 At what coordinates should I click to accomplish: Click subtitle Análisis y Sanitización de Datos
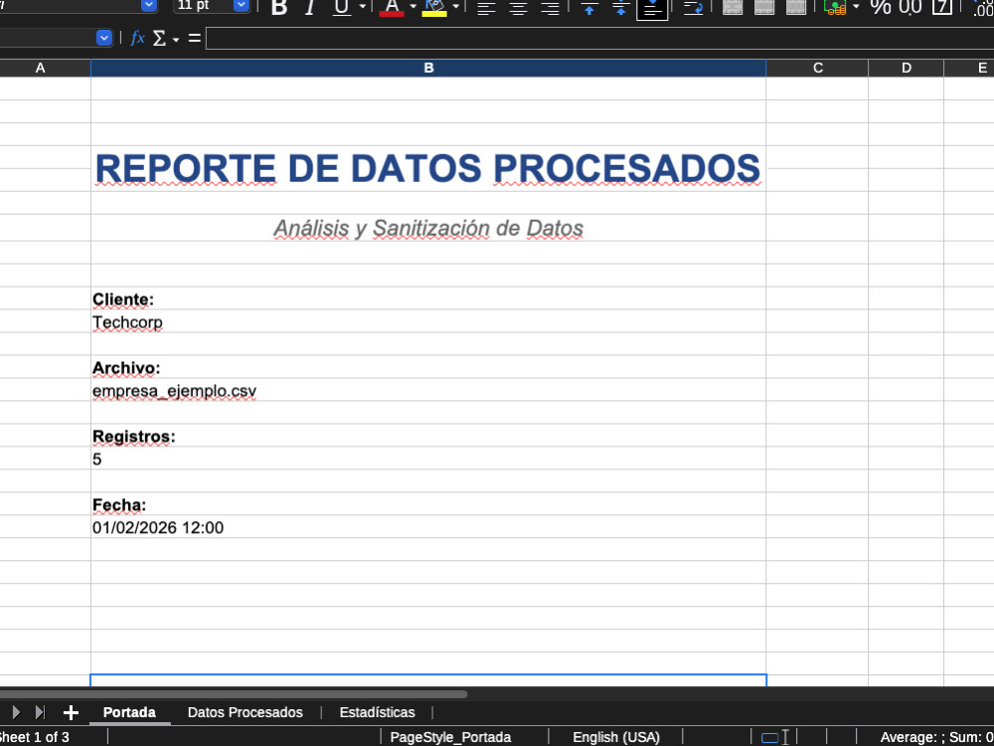(x=427, y=228)
